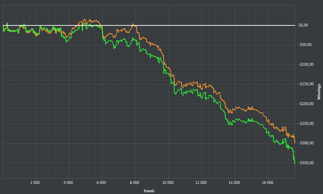Click the -$300,00 axis label

tap(306, 143)
